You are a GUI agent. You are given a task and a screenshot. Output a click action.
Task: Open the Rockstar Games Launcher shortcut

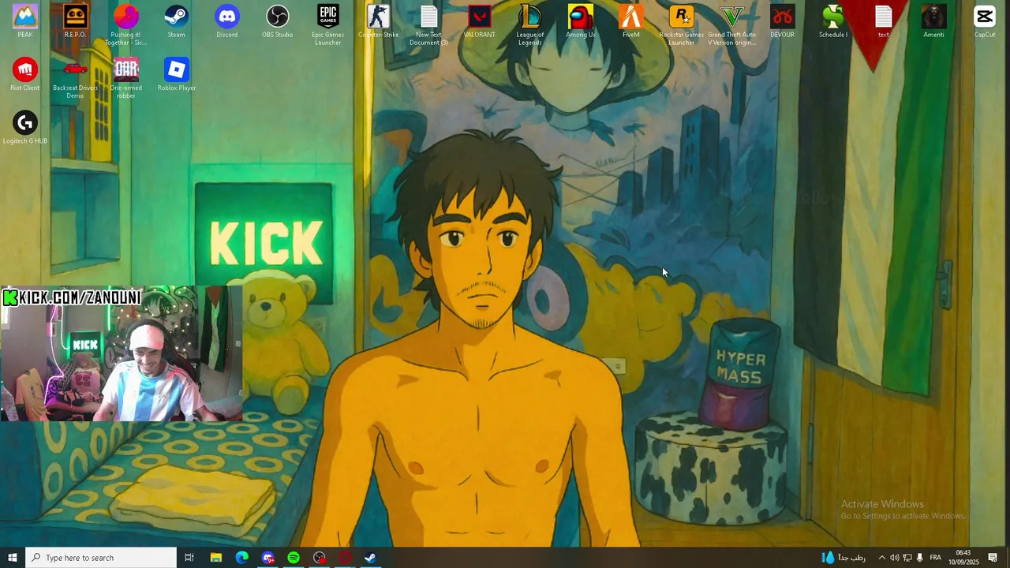click(681, 24)
